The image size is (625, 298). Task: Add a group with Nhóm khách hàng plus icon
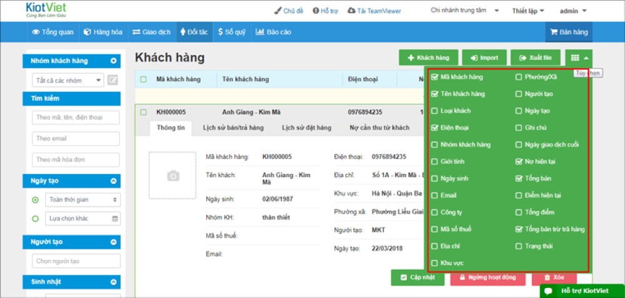coord(114,61)
